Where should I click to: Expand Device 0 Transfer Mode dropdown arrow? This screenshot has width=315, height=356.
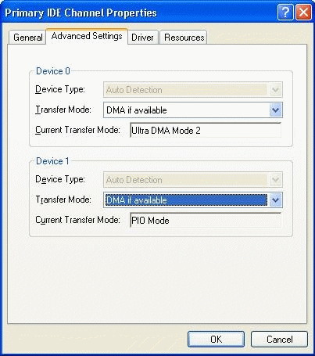click(275, 110)
